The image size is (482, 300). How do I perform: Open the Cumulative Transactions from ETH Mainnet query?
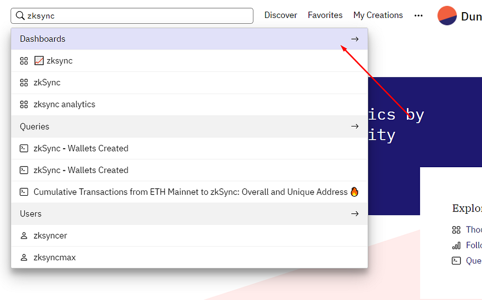(189, 192)
